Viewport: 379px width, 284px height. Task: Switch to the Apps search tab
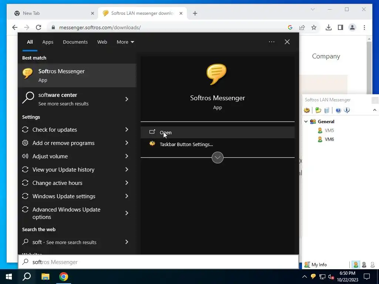pyautogui.click(x=48, y=42)
